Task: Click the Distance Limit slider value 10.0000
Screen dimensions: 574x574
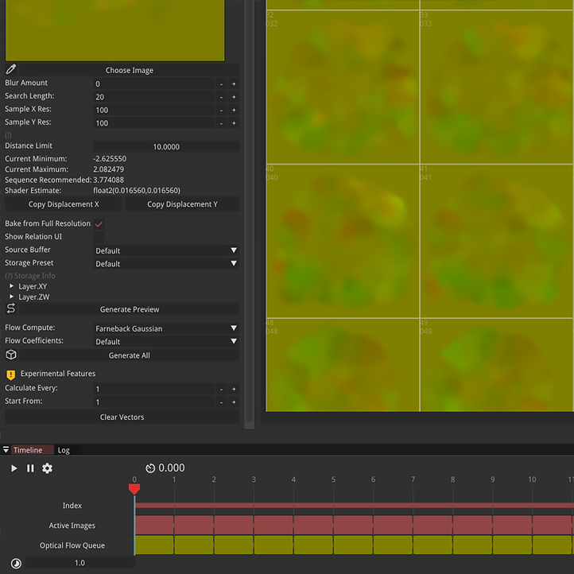Action: (x=166, y=146)
